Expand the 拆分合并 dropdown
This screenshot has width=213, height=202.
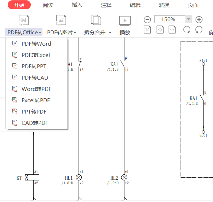[x=97, y=32]
